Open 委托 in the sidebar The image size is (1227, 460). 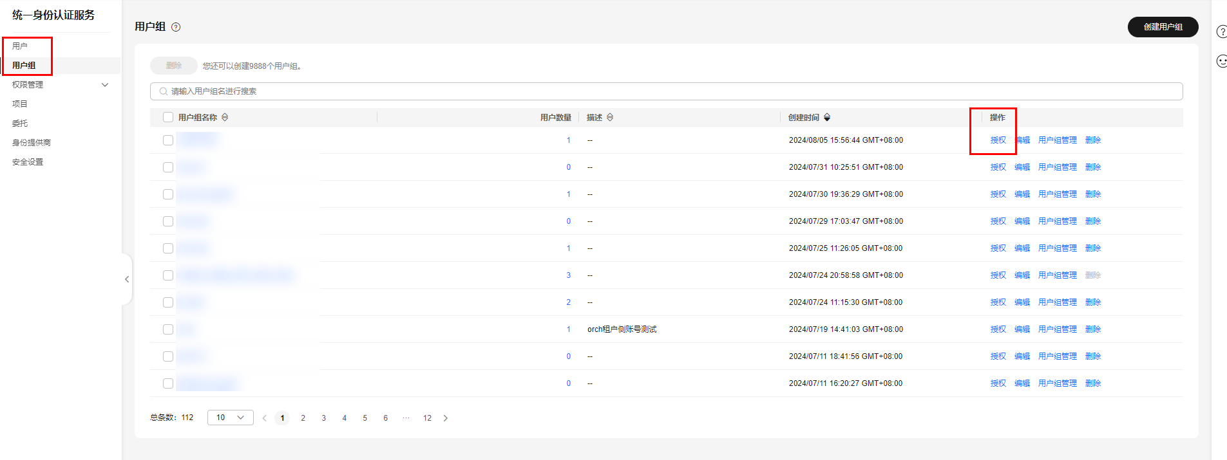20,124
